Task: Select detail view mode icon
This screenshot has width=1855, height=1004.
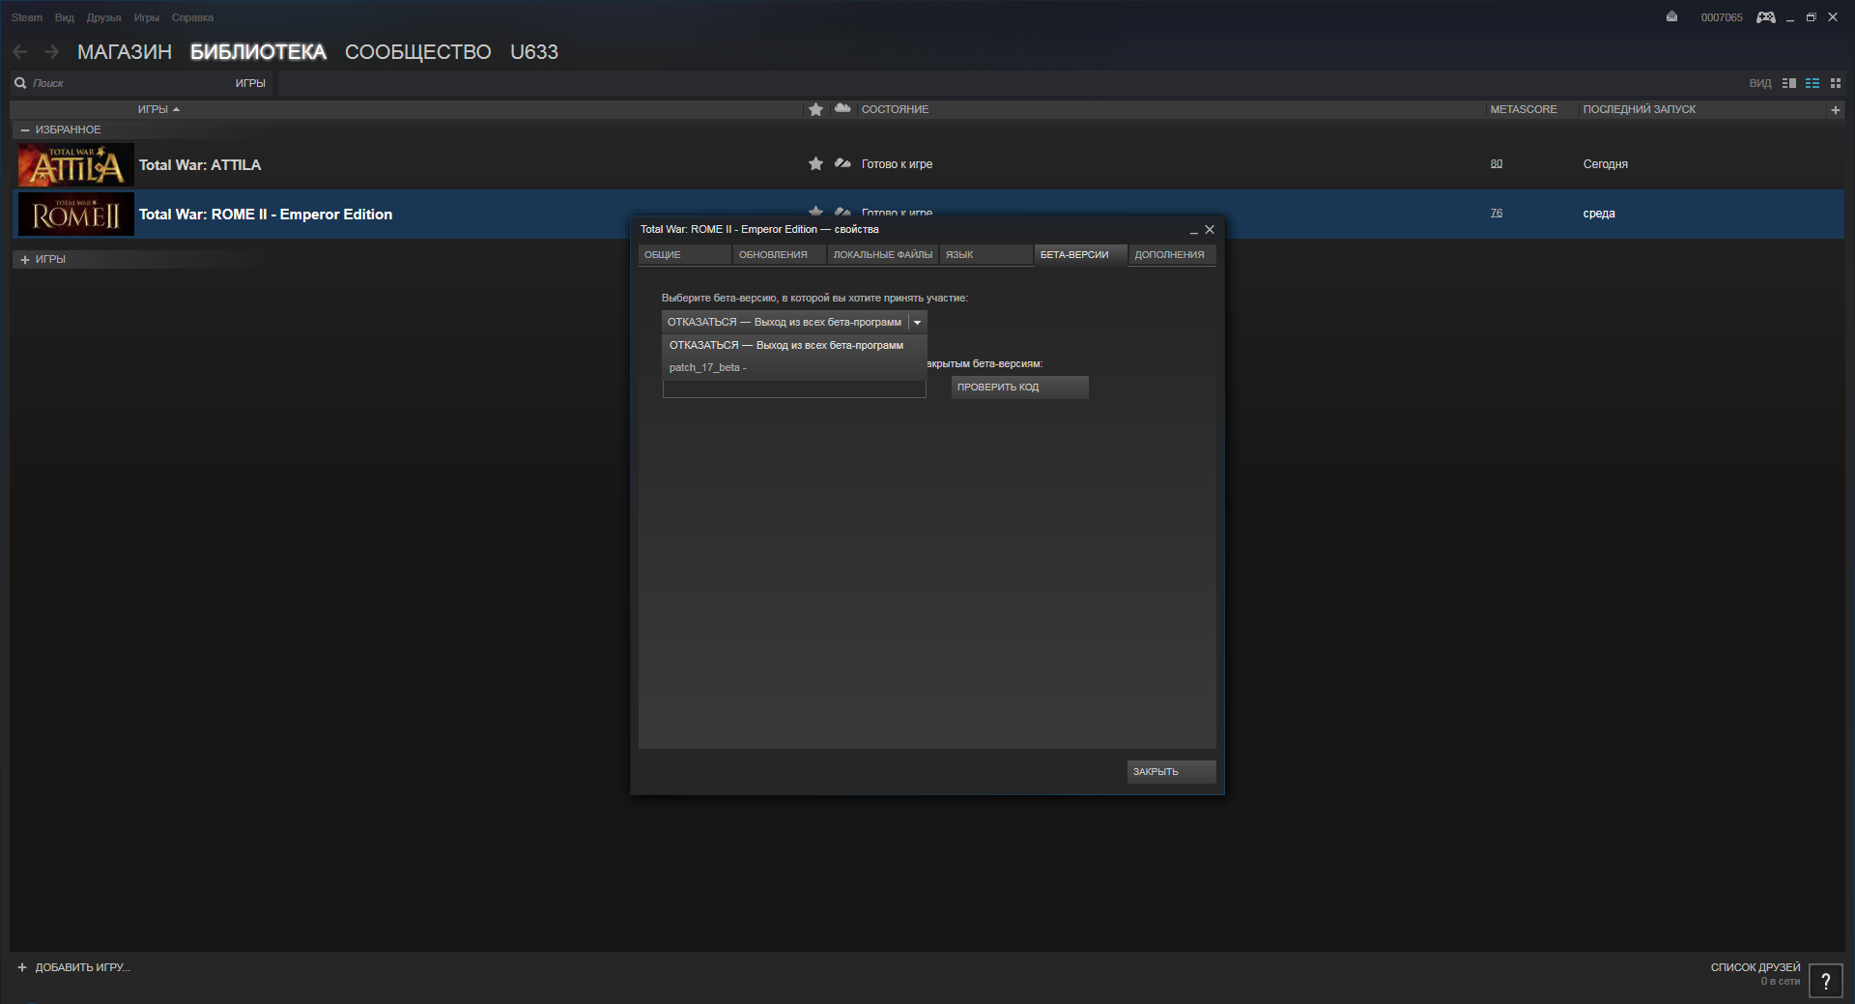Action: click(x=1789, y=83)
